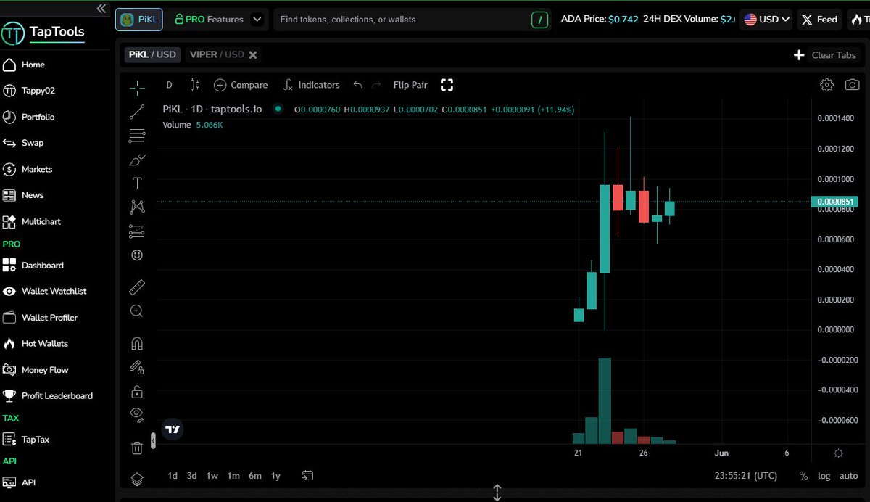Select the text annotation tool
870x502 pixels.
pos(136,184)
